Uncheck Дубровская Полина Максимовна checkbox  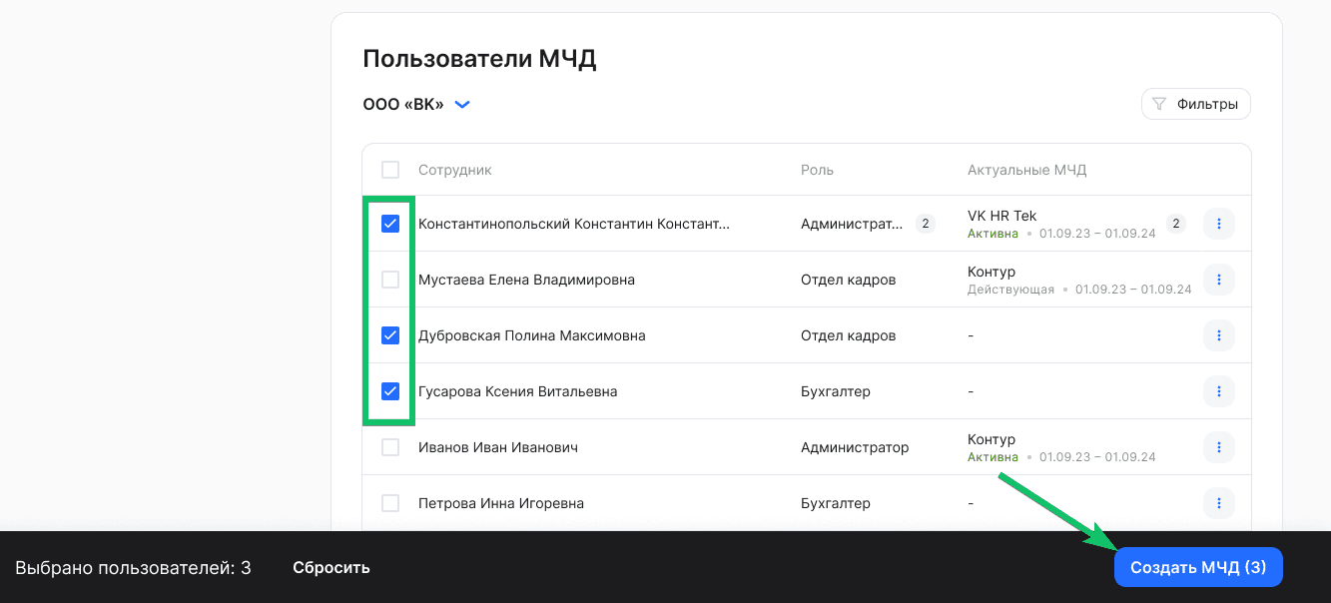[390, 335]
